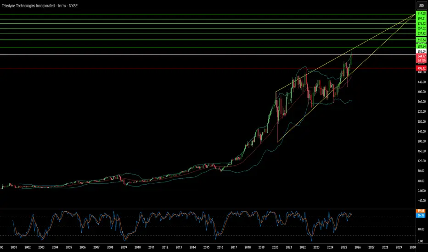Image resolution: width=428 pixels, height=252 pixels.
Task: Click the 0.0000 tick on price scale
Action: (422, 191)
